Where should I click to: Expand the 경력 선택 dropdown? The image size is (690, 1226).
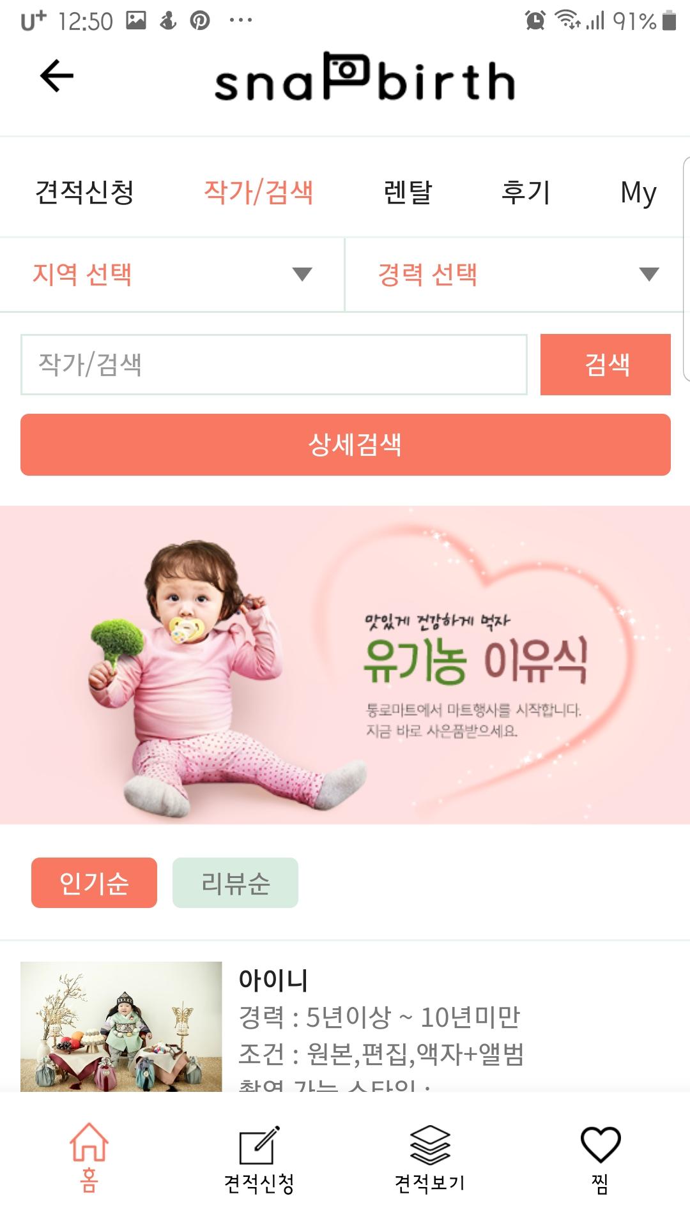(517, 275)
